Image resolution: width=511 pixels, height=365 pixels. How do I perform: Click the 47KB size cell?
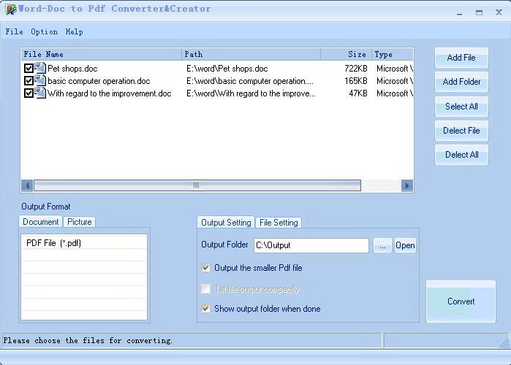coord(358,93)
